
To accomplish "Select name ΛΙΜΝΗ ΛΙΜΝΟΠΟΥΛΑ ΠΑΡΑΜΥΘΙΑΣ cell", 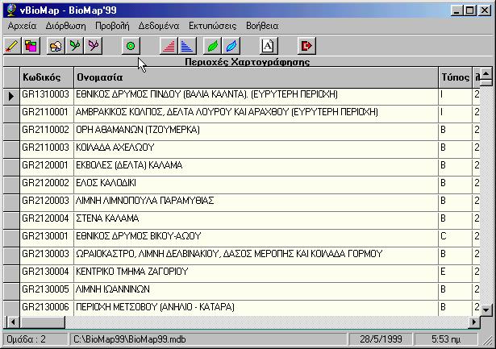I will 256,202.
